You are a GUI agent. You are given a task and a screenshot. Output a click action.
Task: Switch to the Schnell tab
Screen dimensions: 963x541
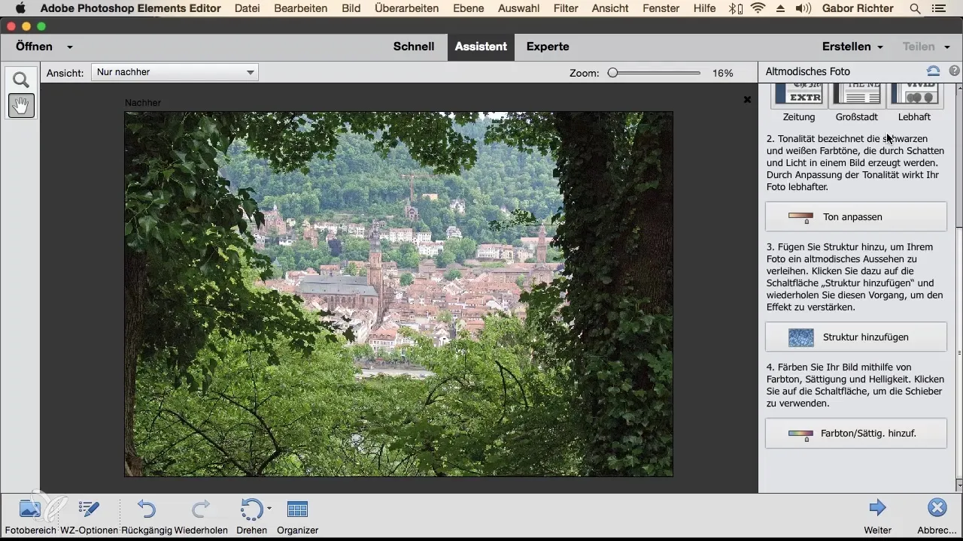[414, 47]
